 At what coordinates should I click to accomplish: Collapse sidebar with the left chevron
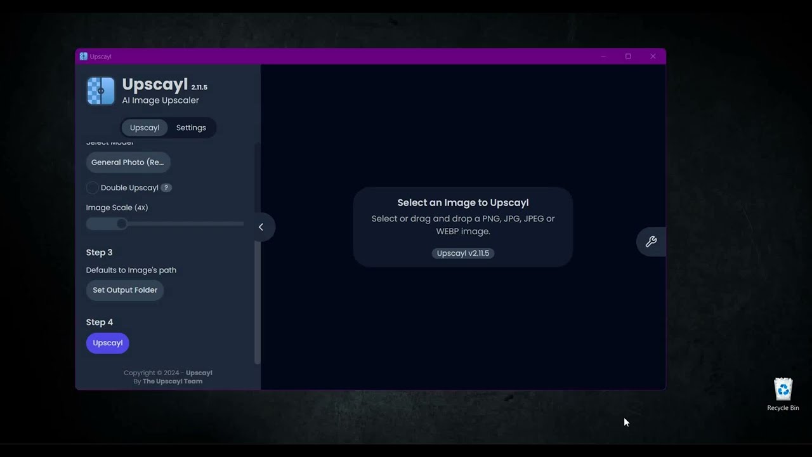coord(261,227)
